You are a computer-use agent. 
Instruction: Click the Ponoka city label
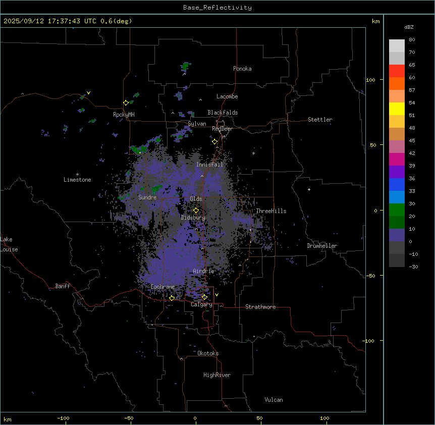242,69
